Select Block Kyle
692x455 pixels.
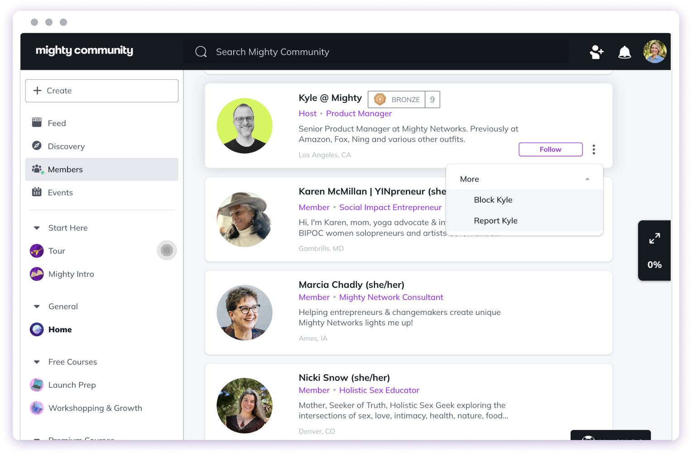tap(493, 200)
